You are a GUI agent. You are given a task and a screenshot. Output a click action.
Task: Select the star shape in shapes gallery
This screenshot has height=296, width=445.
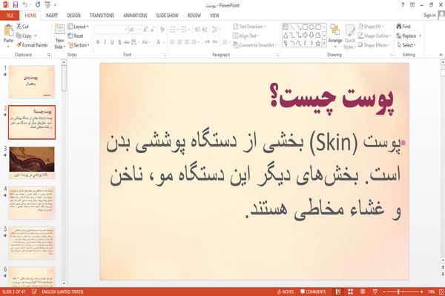click(318, 44)
